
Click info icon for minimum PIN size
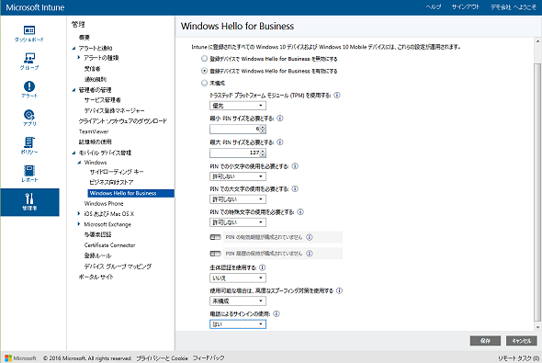tap(280, 119)
